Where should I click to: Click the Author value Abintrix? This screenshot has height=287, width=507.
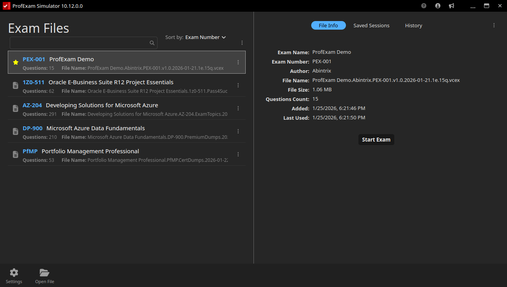[322, 71]
